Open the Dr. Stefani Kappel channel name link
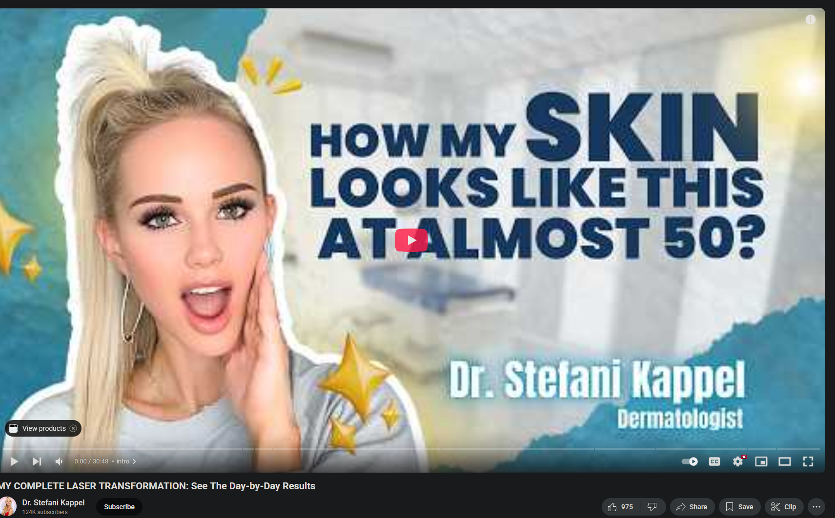Screen dimensions: 835x518 pyautogui.click(x=53, y=502)
